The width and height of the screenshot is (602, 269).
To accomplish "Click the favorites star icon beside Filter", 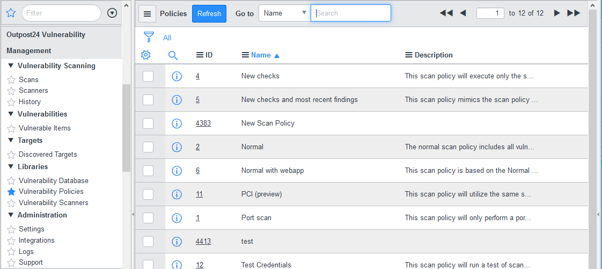I will 11,13.
